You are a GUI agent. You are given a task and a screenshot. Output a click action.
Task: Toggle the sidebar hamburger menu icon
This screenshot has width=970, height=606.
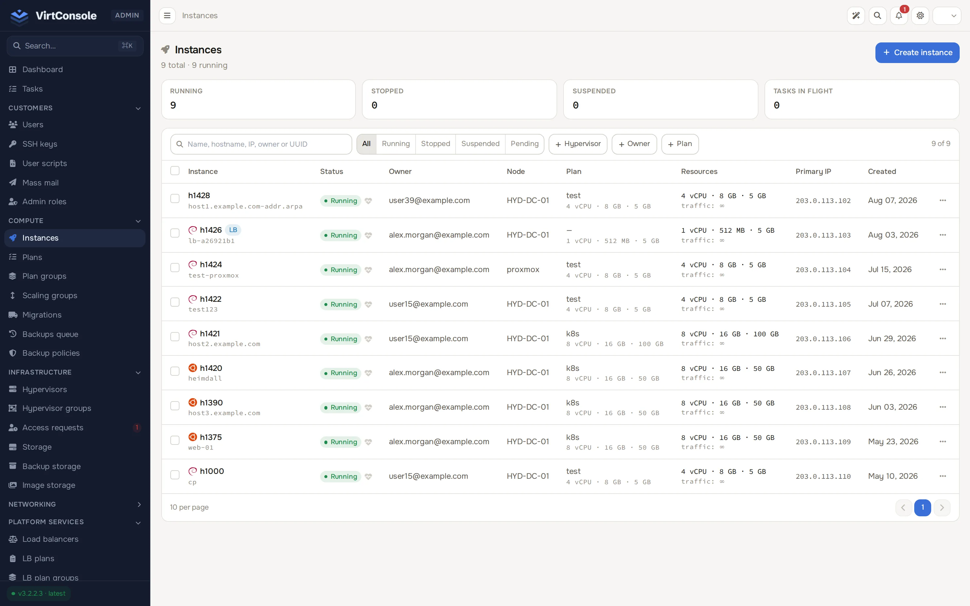point(167,16)
